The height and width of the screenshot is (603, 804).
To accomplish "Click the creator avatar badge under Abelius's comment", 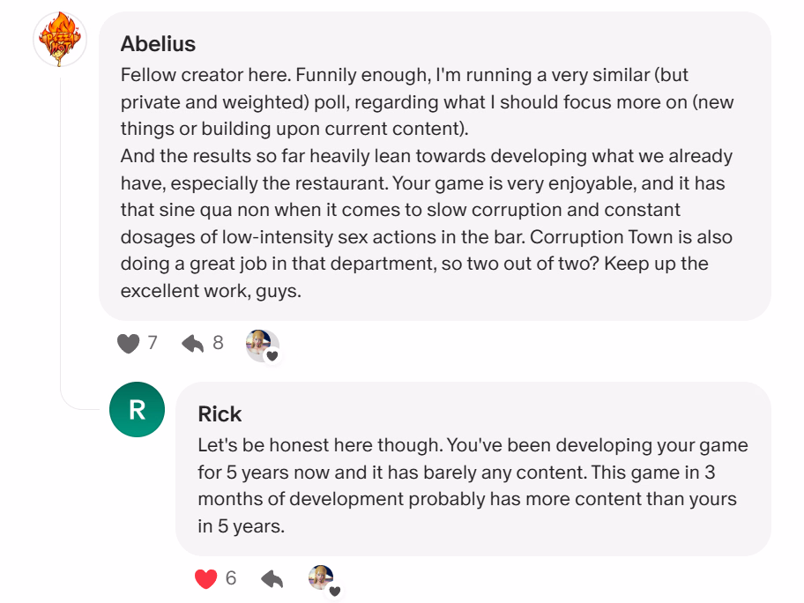I will (260, 344).
